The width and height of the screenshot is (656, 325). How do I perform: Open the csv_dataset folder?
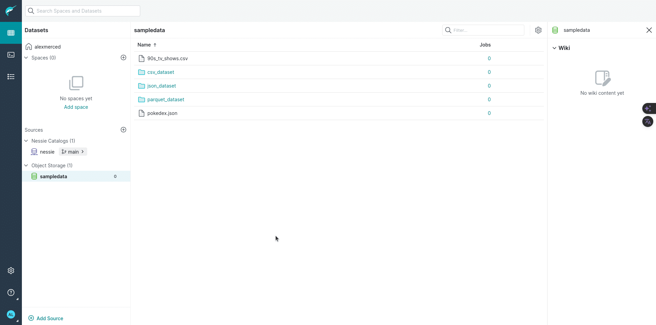tap(161, 72)
